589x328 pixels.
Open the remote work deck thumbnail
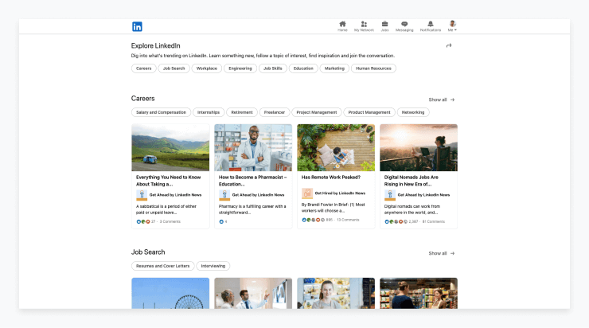[x=336, y=147]
